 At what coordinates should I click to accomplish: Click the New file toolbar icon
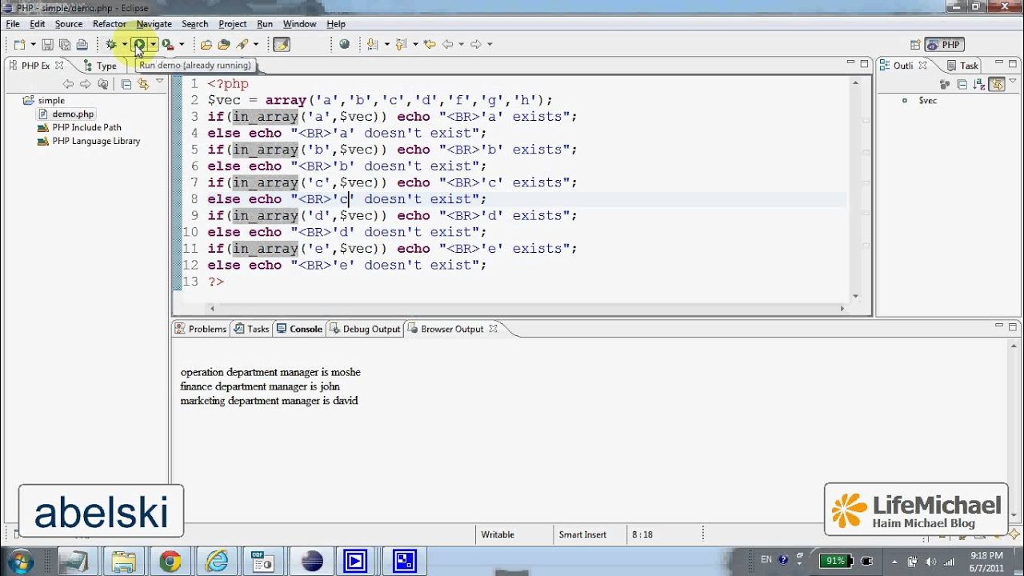[x=20, y=45]
